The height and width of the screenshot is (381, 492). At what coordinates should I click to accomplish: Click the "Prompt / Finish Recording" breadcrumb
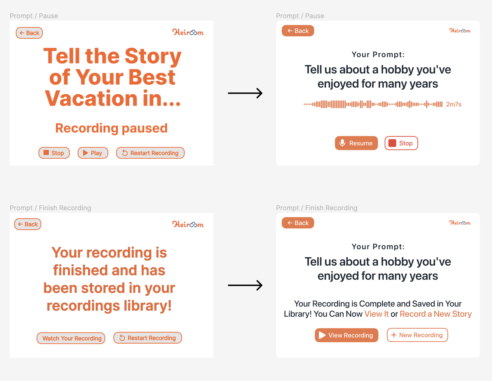pyautogui.click(x=50, y=208)
